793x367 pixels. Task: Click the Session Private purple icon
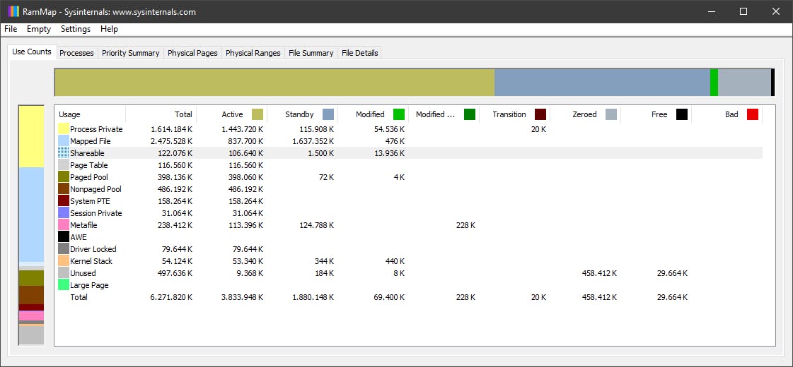(x=63, y=213)
